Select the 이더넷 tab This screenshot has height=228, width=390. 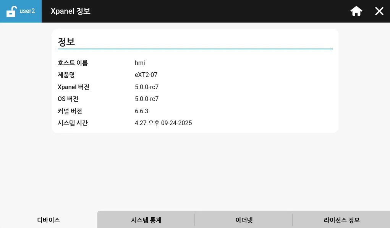pyautogui.click(x=244, y=220)
